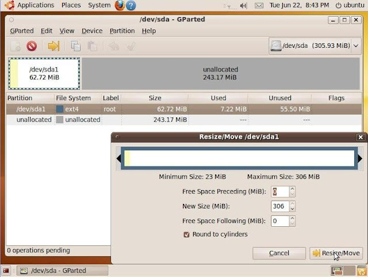Click the /dev/sda - GParted taskbar button
The height and width of the screenshot is (277, 368).
click(x=63, y=271)
